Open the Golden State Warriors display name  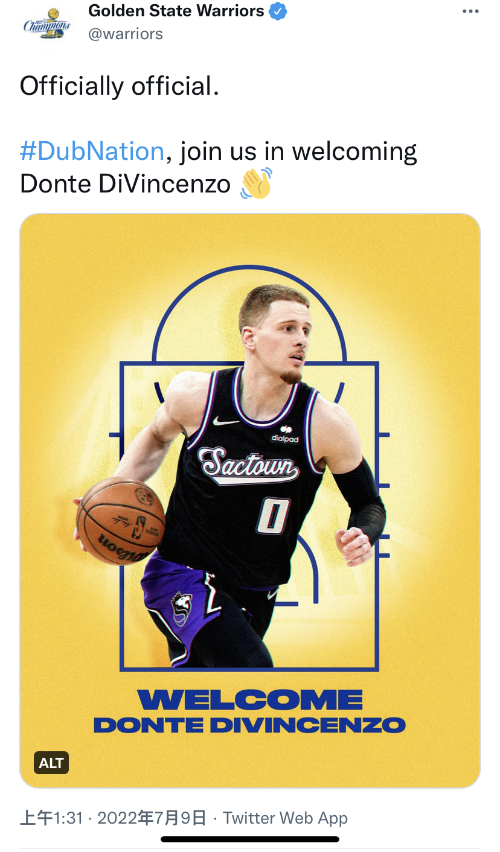176,11
